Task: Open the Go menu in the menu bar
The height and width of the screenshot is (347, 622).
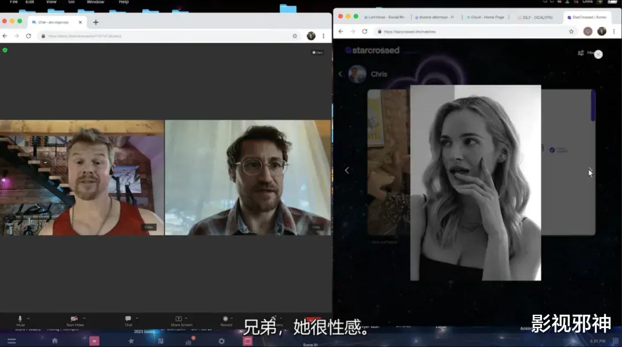Action: (x=71, y=2)
